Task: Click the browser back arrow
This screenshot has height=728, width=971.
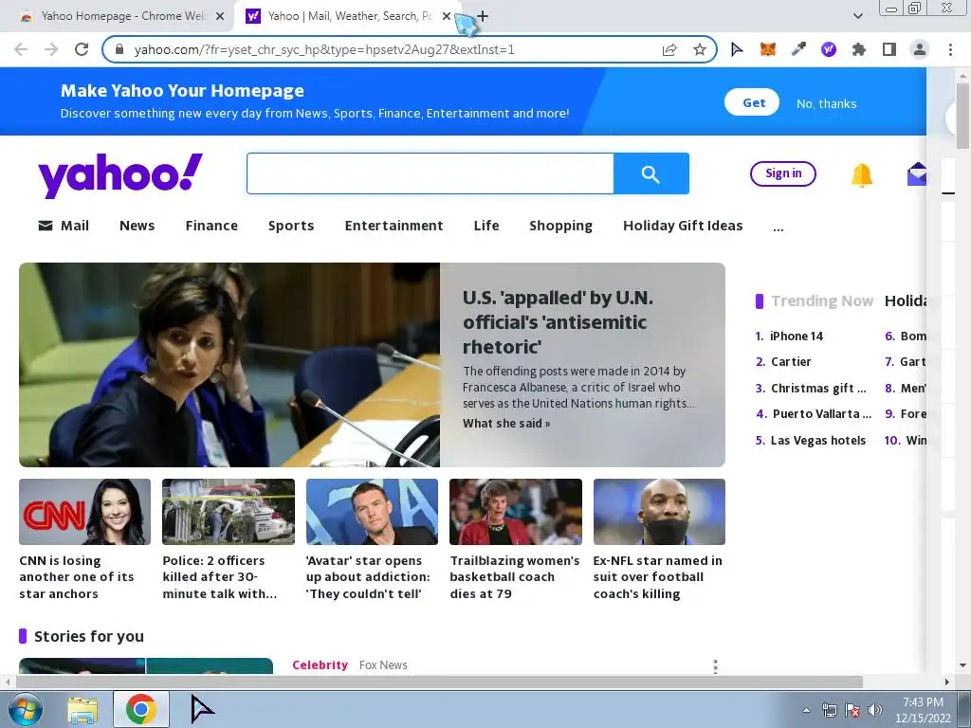Action: pos(21,49)
